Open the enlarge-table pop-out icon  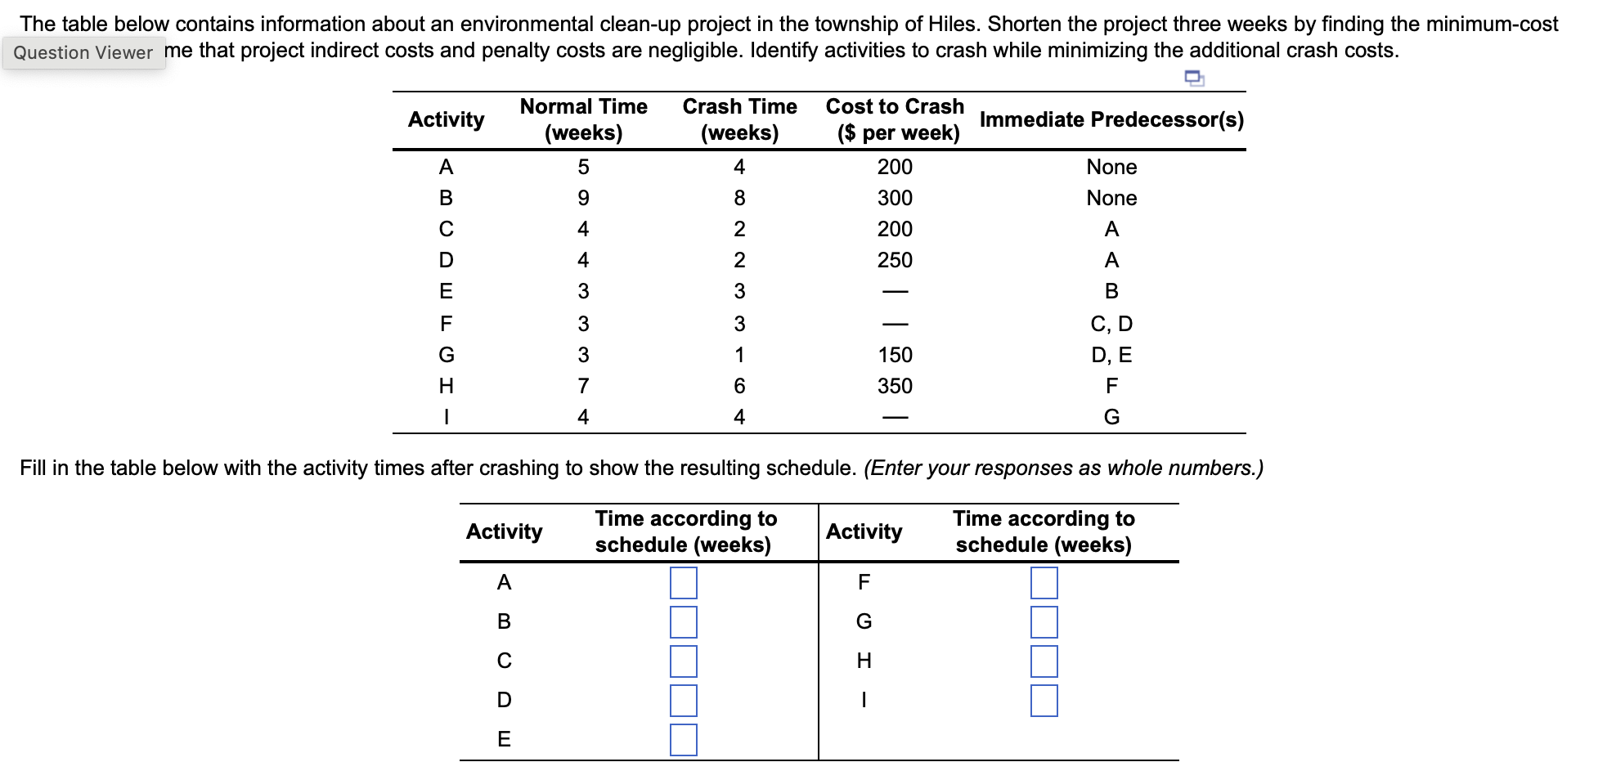click(x=1193, y=78)
